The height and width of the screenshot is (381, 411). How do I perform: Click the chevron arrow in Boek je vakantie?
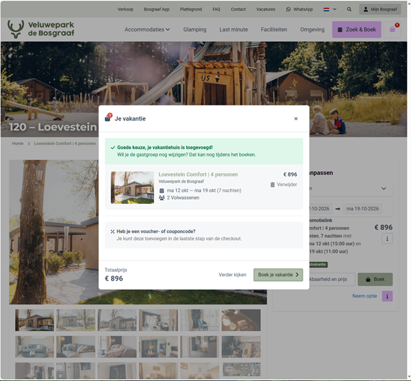click(297, 275)
